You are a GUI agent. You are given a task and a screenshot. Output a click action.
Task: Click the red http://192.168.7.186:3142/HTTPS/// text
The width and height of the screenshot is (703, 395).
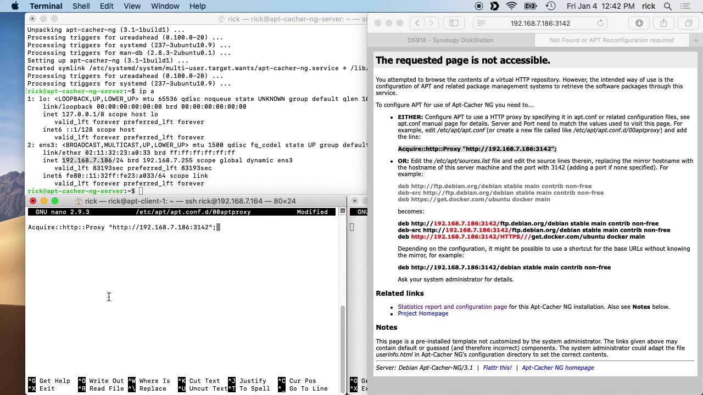coord(471,236)
